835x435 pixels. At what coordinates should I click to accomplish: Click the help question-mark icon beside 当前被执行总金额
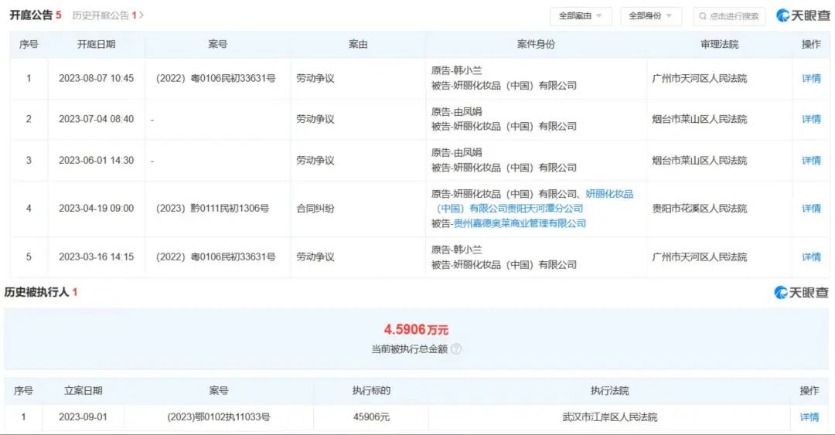456,349
